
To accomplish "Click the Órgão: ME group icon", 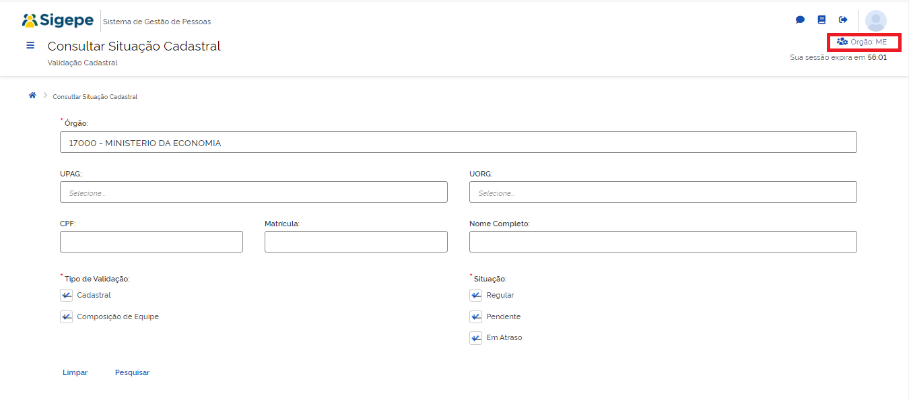I will [x=842, y=42].
